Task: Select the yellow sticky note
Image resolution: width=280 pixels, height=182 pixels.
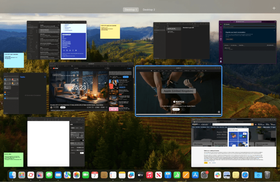Action: coord(110,32)
